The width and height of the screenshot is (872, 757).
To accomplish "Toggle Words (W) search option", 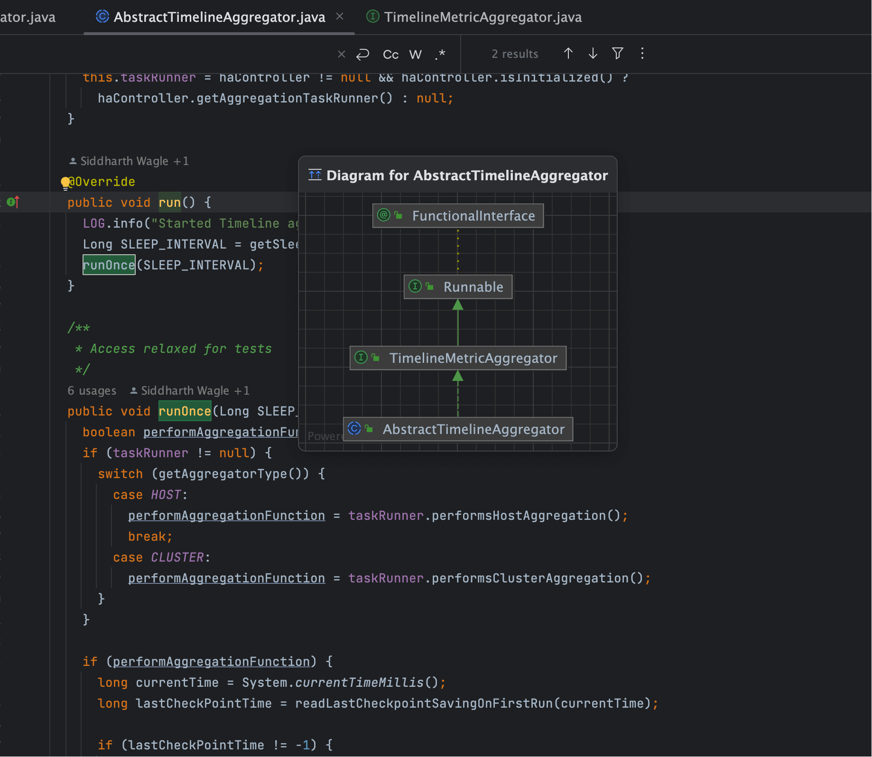I will pyautogui.click(x=416, y=55).
